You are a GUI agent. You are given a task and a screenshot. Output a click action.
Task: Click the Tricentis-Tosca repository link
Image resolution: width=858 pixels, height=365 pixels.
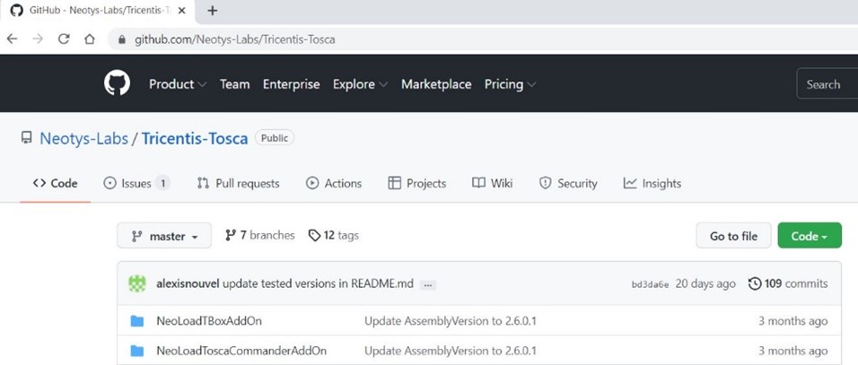pyautogui.click(x=195, y=138)
